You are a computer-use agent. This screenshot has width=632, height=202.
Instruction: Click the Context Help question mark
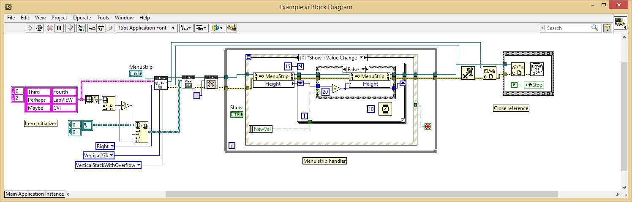click(x=607, y=28)
